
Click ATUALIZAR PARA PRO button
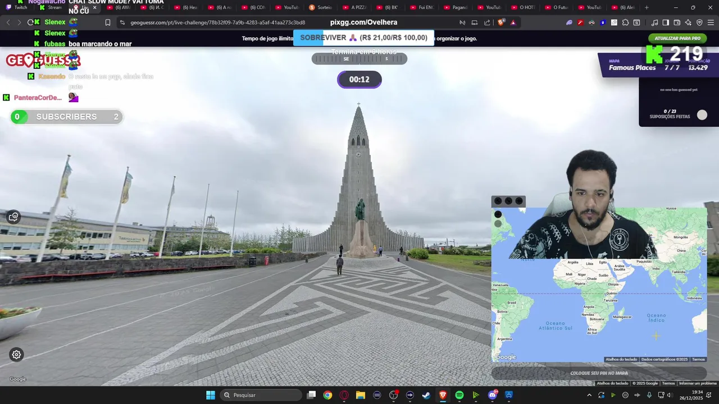click(677, 38)
